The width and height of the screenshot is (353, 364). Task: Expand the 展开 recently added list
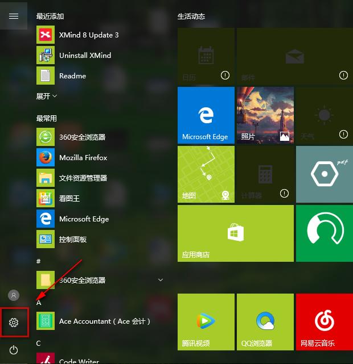point(47,96)
